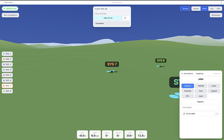224x140 pixels.
Task: Click the Vehicle Live status indicator
Action: (10, 8)
